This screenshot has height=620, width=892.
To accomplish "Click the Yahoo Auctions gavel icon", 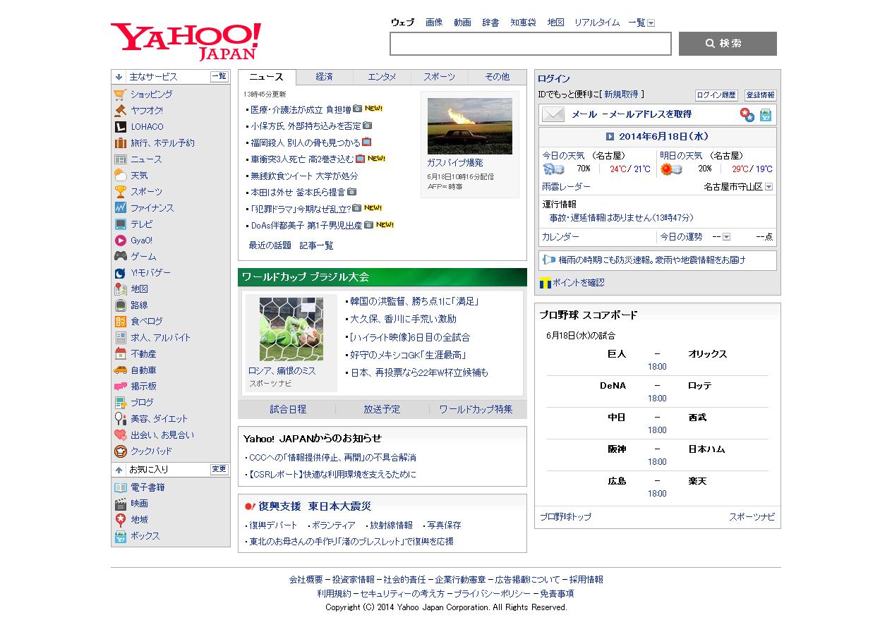I will (120, 111).
